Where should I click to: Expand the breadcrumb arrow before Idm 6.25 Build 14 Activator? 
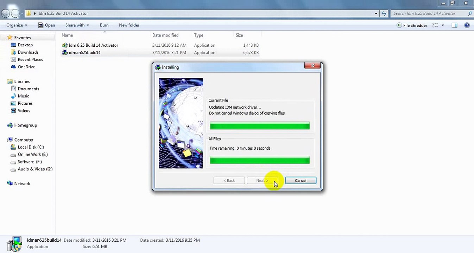click(35, 13)
